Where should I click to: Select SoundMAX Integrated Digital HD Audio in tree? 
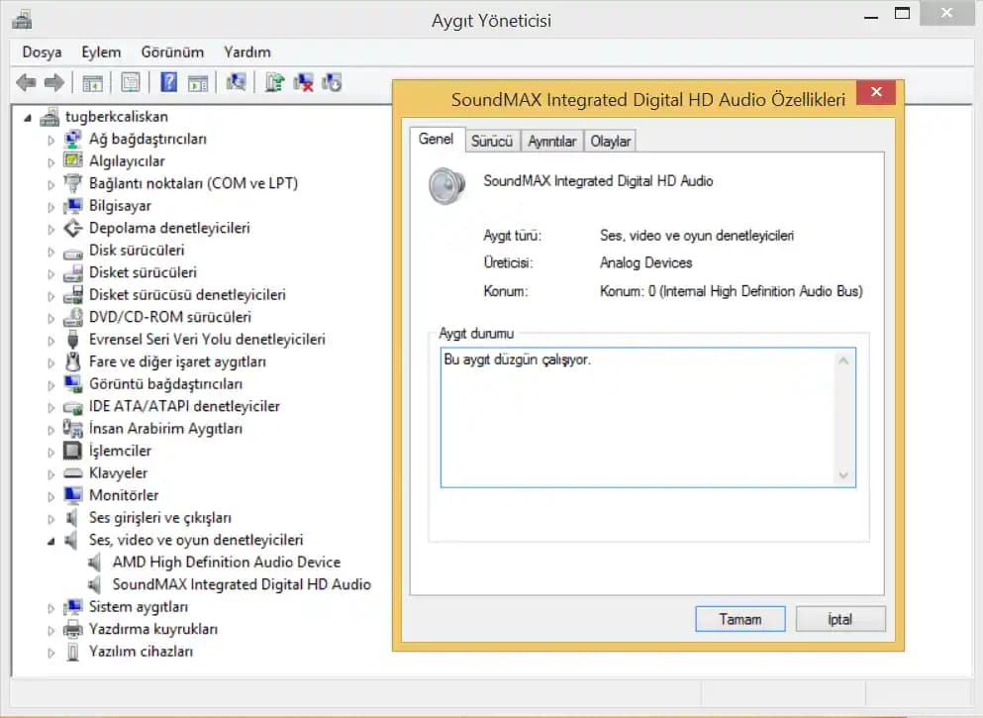tap(241, 584)
